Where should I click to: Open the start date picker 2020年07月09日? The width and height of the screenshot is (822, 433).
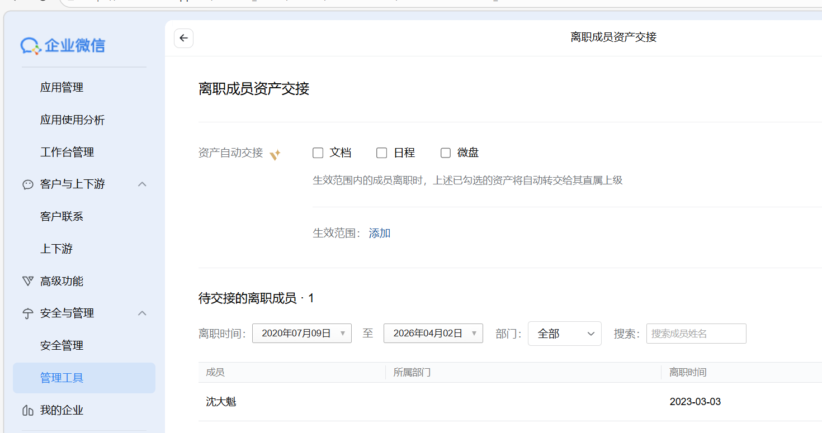pos(301,333)
